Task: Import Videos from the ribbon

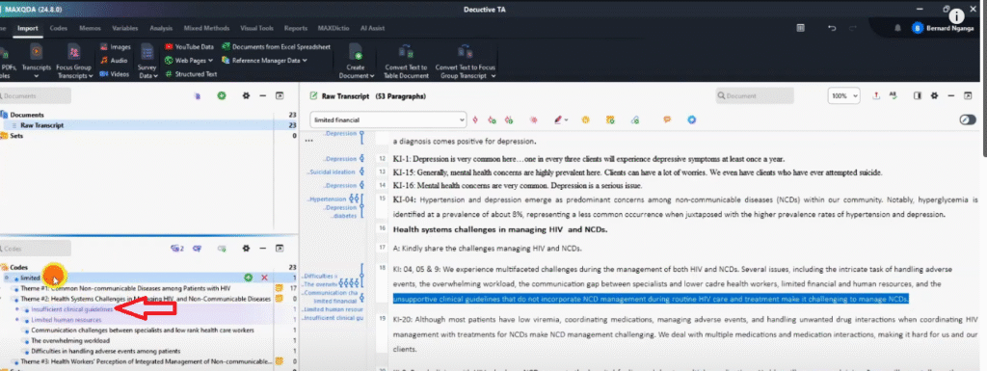Action: [115, 73]
